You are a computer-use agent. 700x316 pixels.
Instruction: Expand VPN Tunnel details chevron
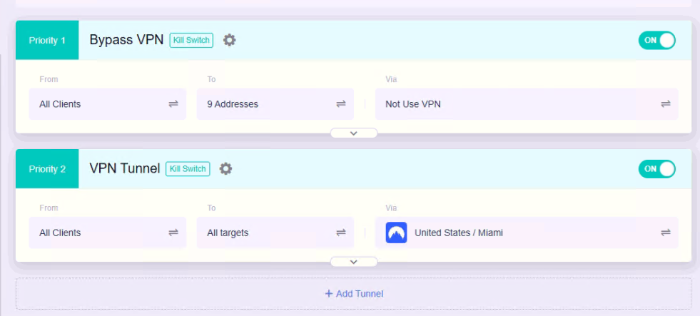(353, 262)
